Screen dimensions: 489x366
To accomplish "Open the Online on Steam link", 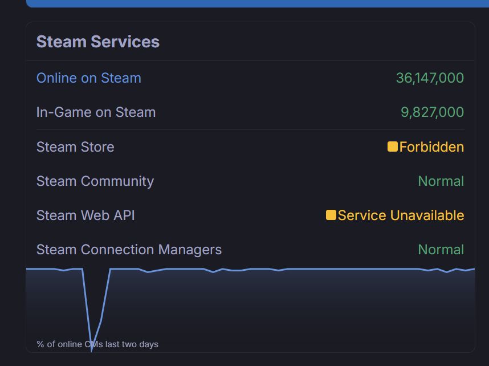I will click(x=88, y=78).
